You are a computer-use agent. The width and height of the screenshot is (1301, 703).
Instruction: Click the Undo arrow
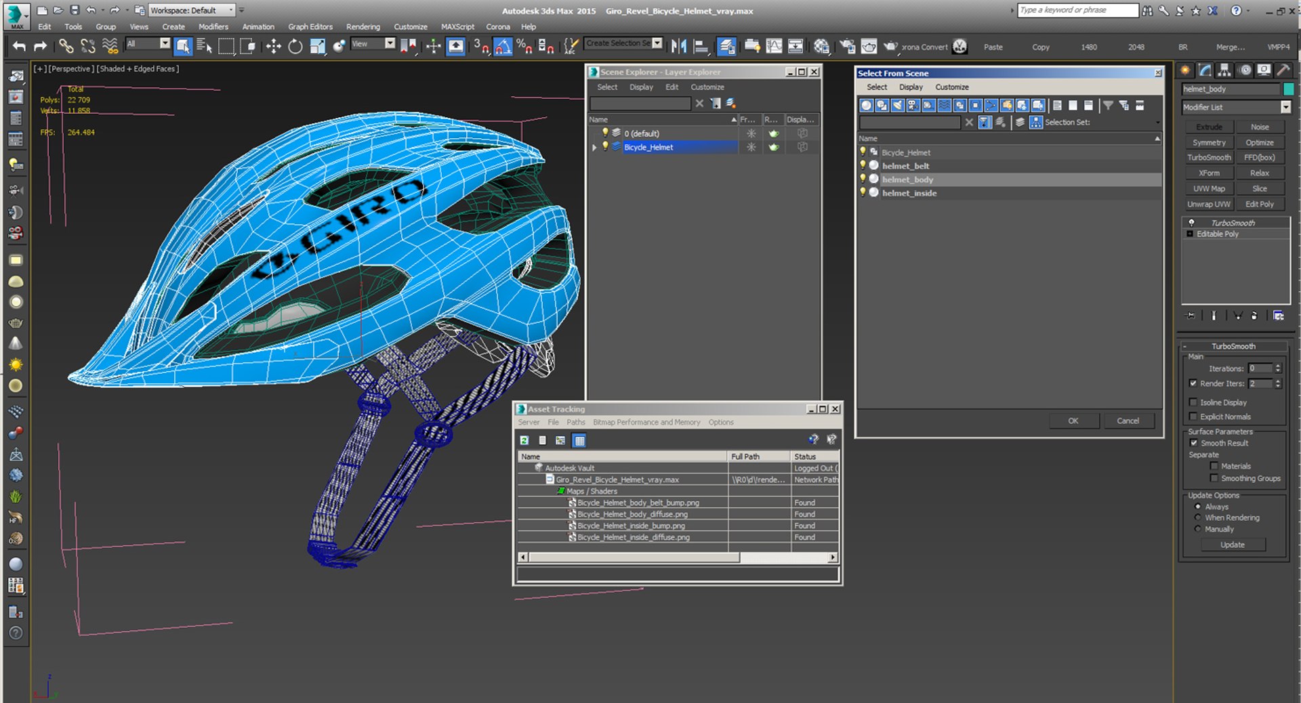point(19,46)
